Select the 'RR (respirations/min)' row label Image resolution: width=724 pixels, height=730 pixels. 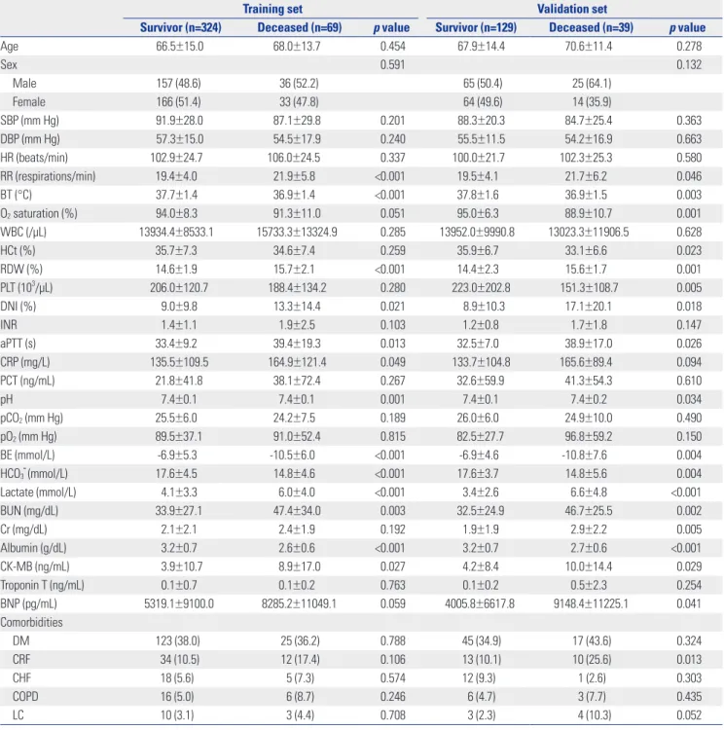pyautogui.click(x=48, y=176)
